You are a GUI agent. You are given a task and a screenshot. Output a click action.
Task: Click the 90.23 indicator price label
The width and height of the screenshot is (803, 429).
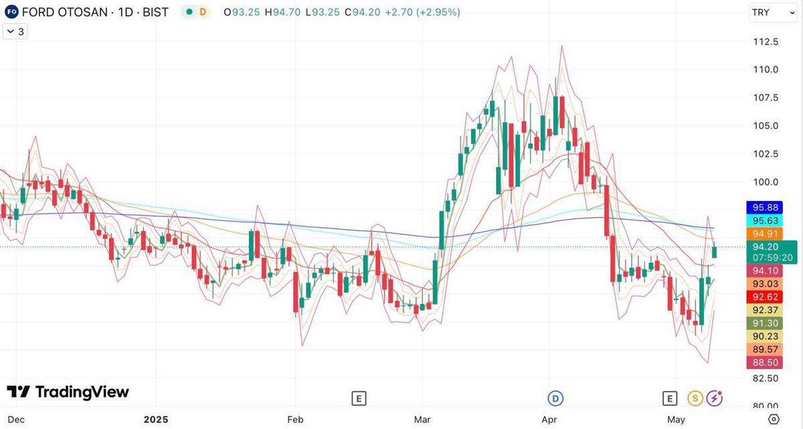click(766, 336)
